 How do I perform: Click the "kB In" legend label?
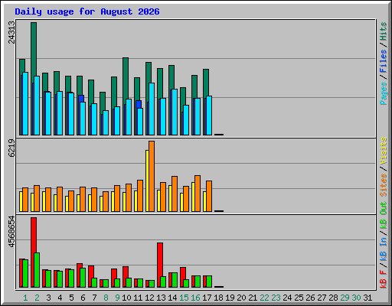(384, 249)
